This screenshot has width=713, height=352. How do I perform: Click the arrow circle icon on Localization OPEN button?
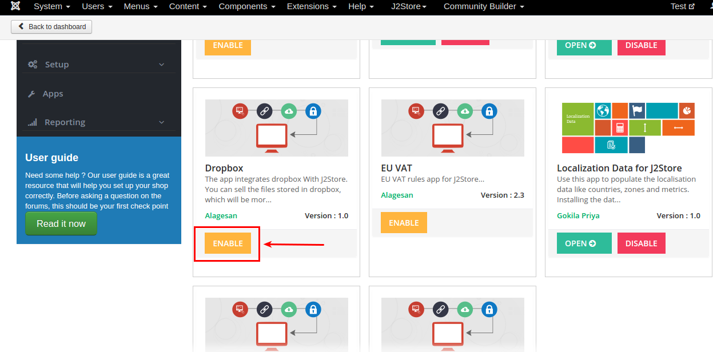click(x=592, y=243)
